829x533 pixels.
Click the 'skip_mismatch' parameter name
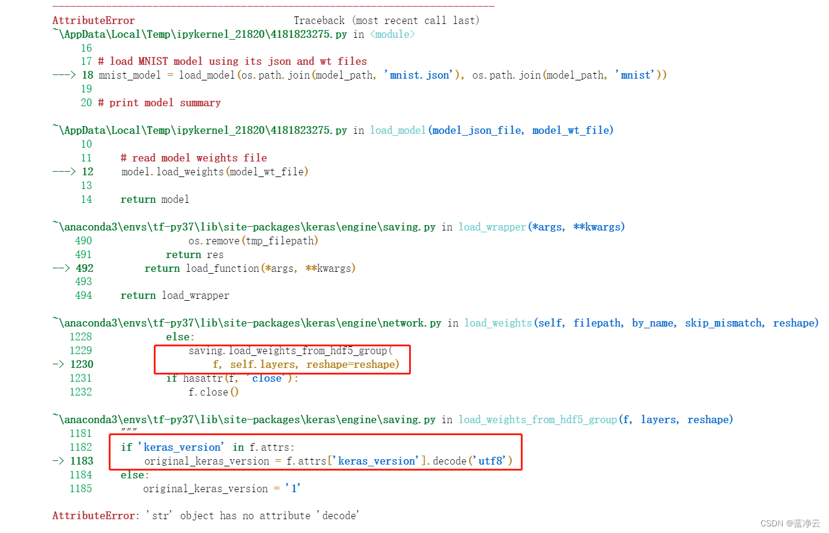click(x=724, y=323)
